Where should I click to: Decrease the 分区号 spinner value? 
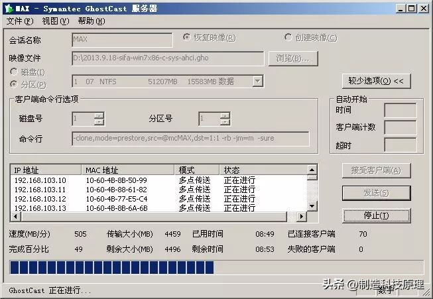click(225, 122)
